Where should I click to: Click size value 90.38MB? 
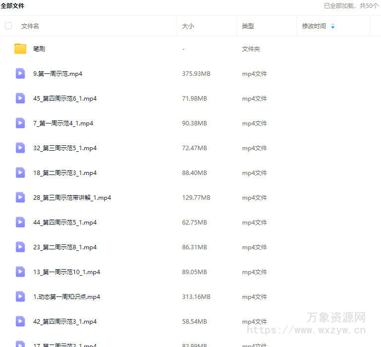(194, 123)
